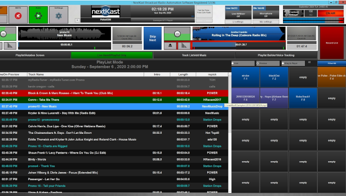Select the myRadioTuner.com Promo row
This screenshot has height=196, width=346.
click(x=114, y=80)
